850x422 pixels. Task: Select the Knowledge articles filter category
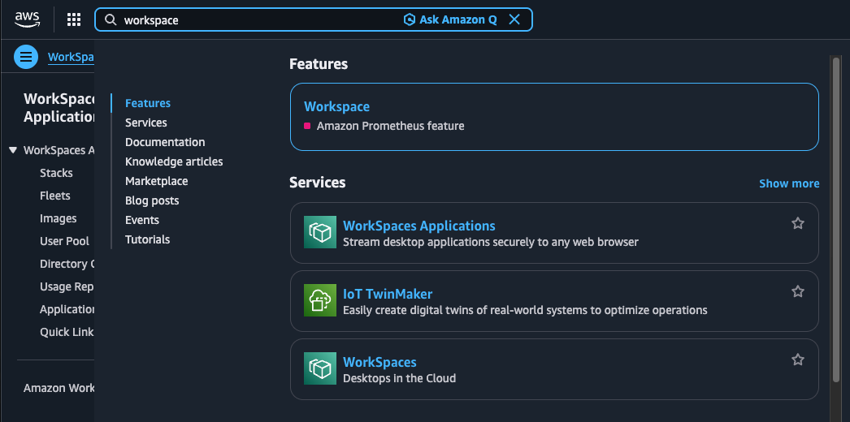(174, 161)
